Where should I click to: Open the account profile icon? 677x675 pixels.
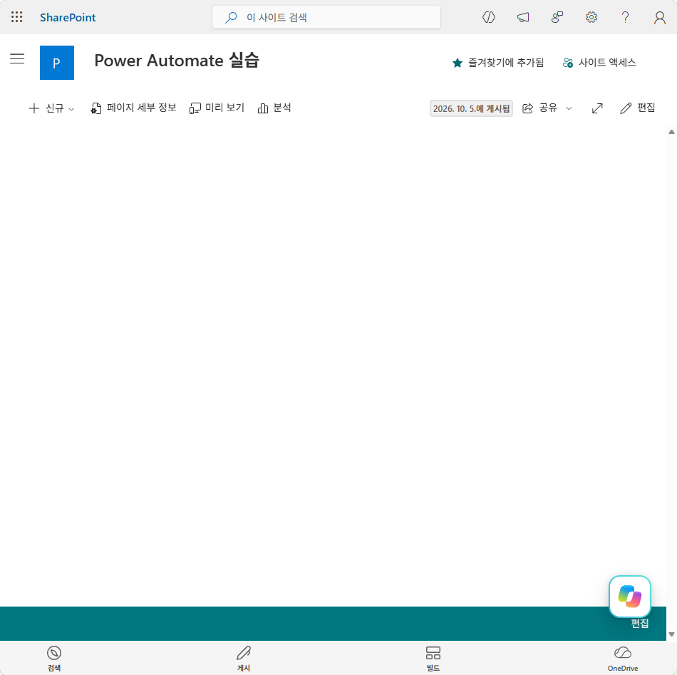pyautogui.click(x=659, y=17)
